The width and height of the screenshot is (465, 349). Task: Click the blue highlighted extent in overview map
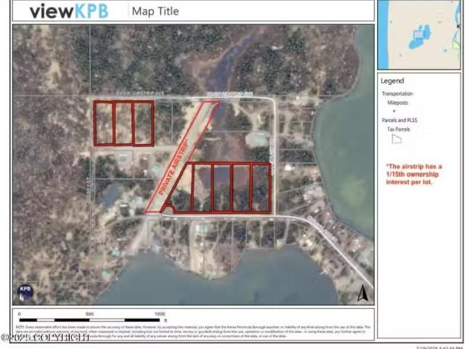click(x=419, y=33)
